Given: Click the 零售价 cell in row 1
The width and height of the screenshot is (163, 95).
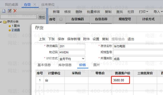Looking at the screenshot, I should (100, 80).
